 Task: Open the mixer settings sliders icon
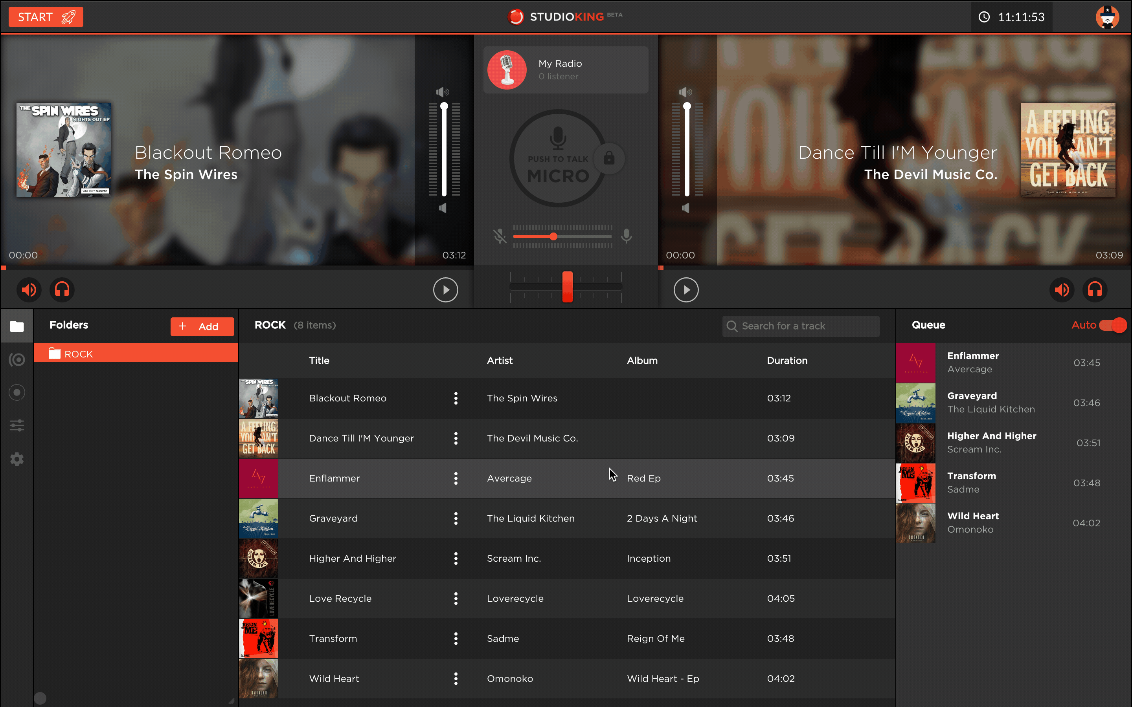17,425
